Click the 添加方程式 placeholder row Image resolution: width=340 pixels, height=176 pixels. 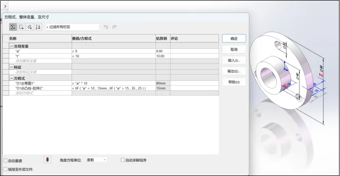tap(40, 93)
